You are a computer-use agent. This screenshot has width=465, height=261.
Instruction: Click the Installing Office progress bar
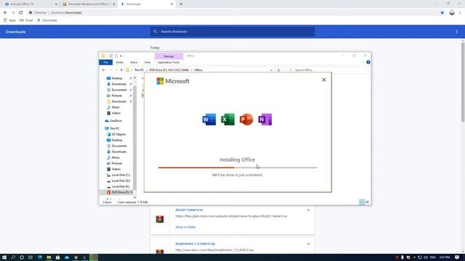coord(238,167)
